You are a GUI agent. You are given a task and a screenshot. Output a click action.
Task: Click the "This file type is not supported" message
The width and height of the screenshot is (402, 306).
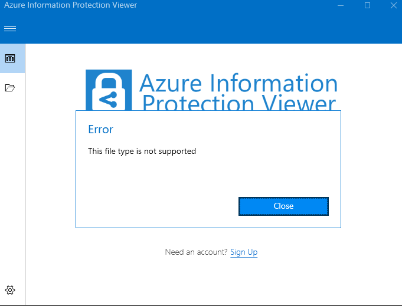[x=142, y=152]
